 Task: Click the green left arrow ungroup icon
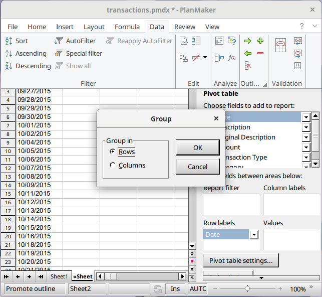pyautogui.click(x=247, y=53)
